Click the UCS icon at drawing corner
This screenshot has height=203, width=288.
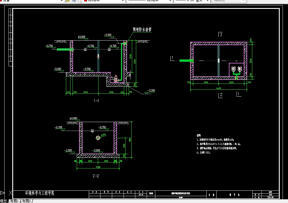tap(6, 193)
